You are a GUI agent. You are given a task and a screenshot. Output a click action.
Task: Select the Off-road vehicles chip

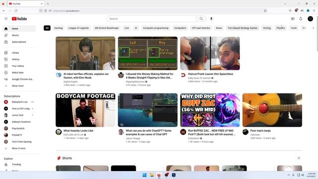pyautogui.click(x=201, y=28)
